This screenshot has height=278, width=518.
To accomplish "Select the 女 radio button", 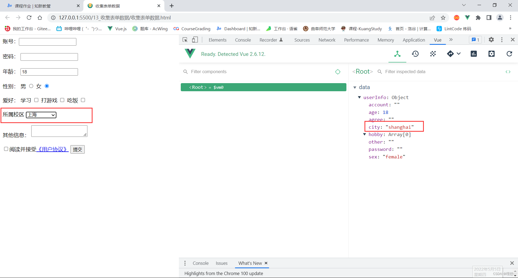I will click(47, 86).
